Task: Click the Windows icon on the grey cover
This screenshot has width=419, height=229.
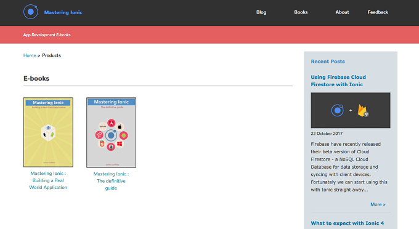Action: click(x=120, y=144)
